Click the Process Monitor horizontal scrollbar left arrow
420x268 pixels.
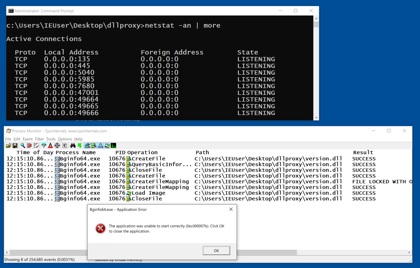7,252
